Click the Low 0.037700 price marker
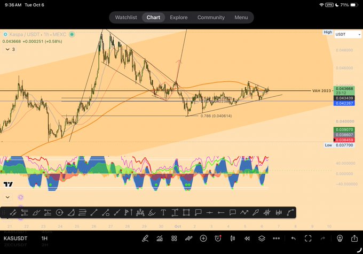Screen dimensions: 363x254 (339, 145)
